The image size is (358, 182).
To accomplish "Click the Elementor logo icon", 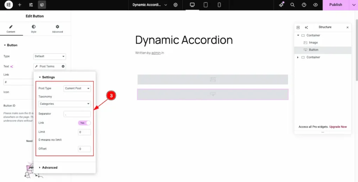I will (x=9, y=5).
